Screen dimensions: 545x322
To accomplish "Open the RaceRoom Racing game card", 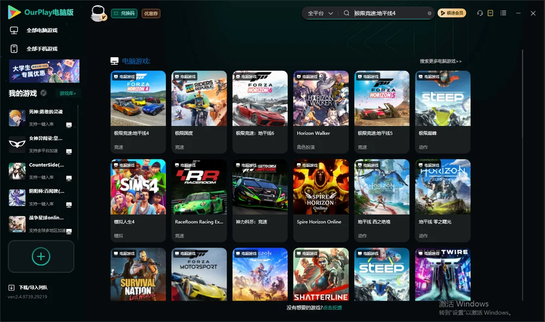I will click(199, 200).
